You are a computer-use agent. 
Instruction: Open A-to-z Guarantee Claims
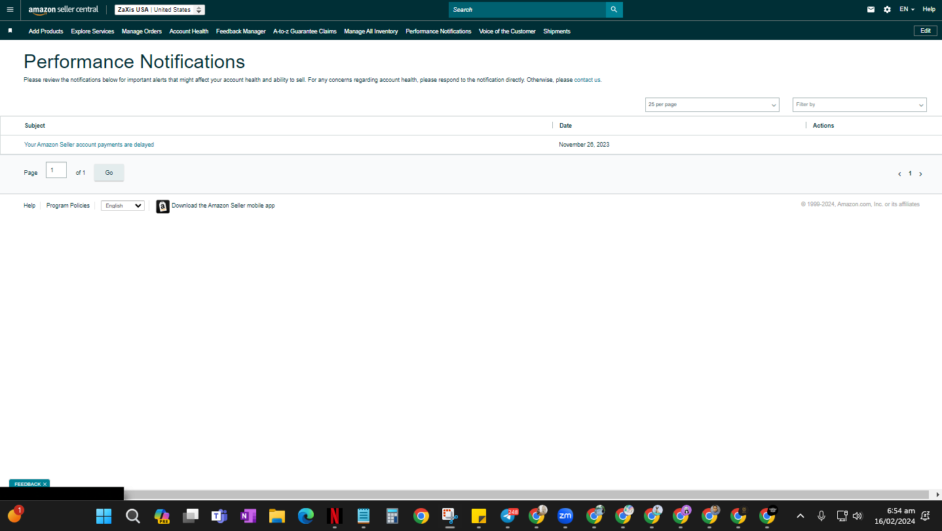305,31
